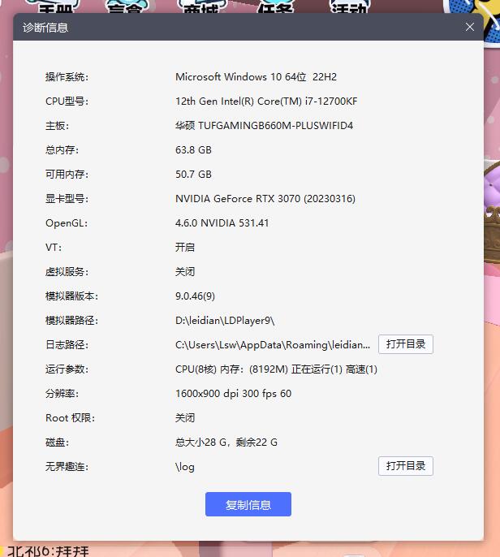Close the 诊断信息 dialog
This screenshot has height=557, width=500.
click(x=470, y=27)
